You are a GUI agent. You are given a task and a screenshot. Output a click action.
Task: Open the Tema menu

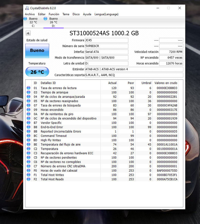coord(66,14)
